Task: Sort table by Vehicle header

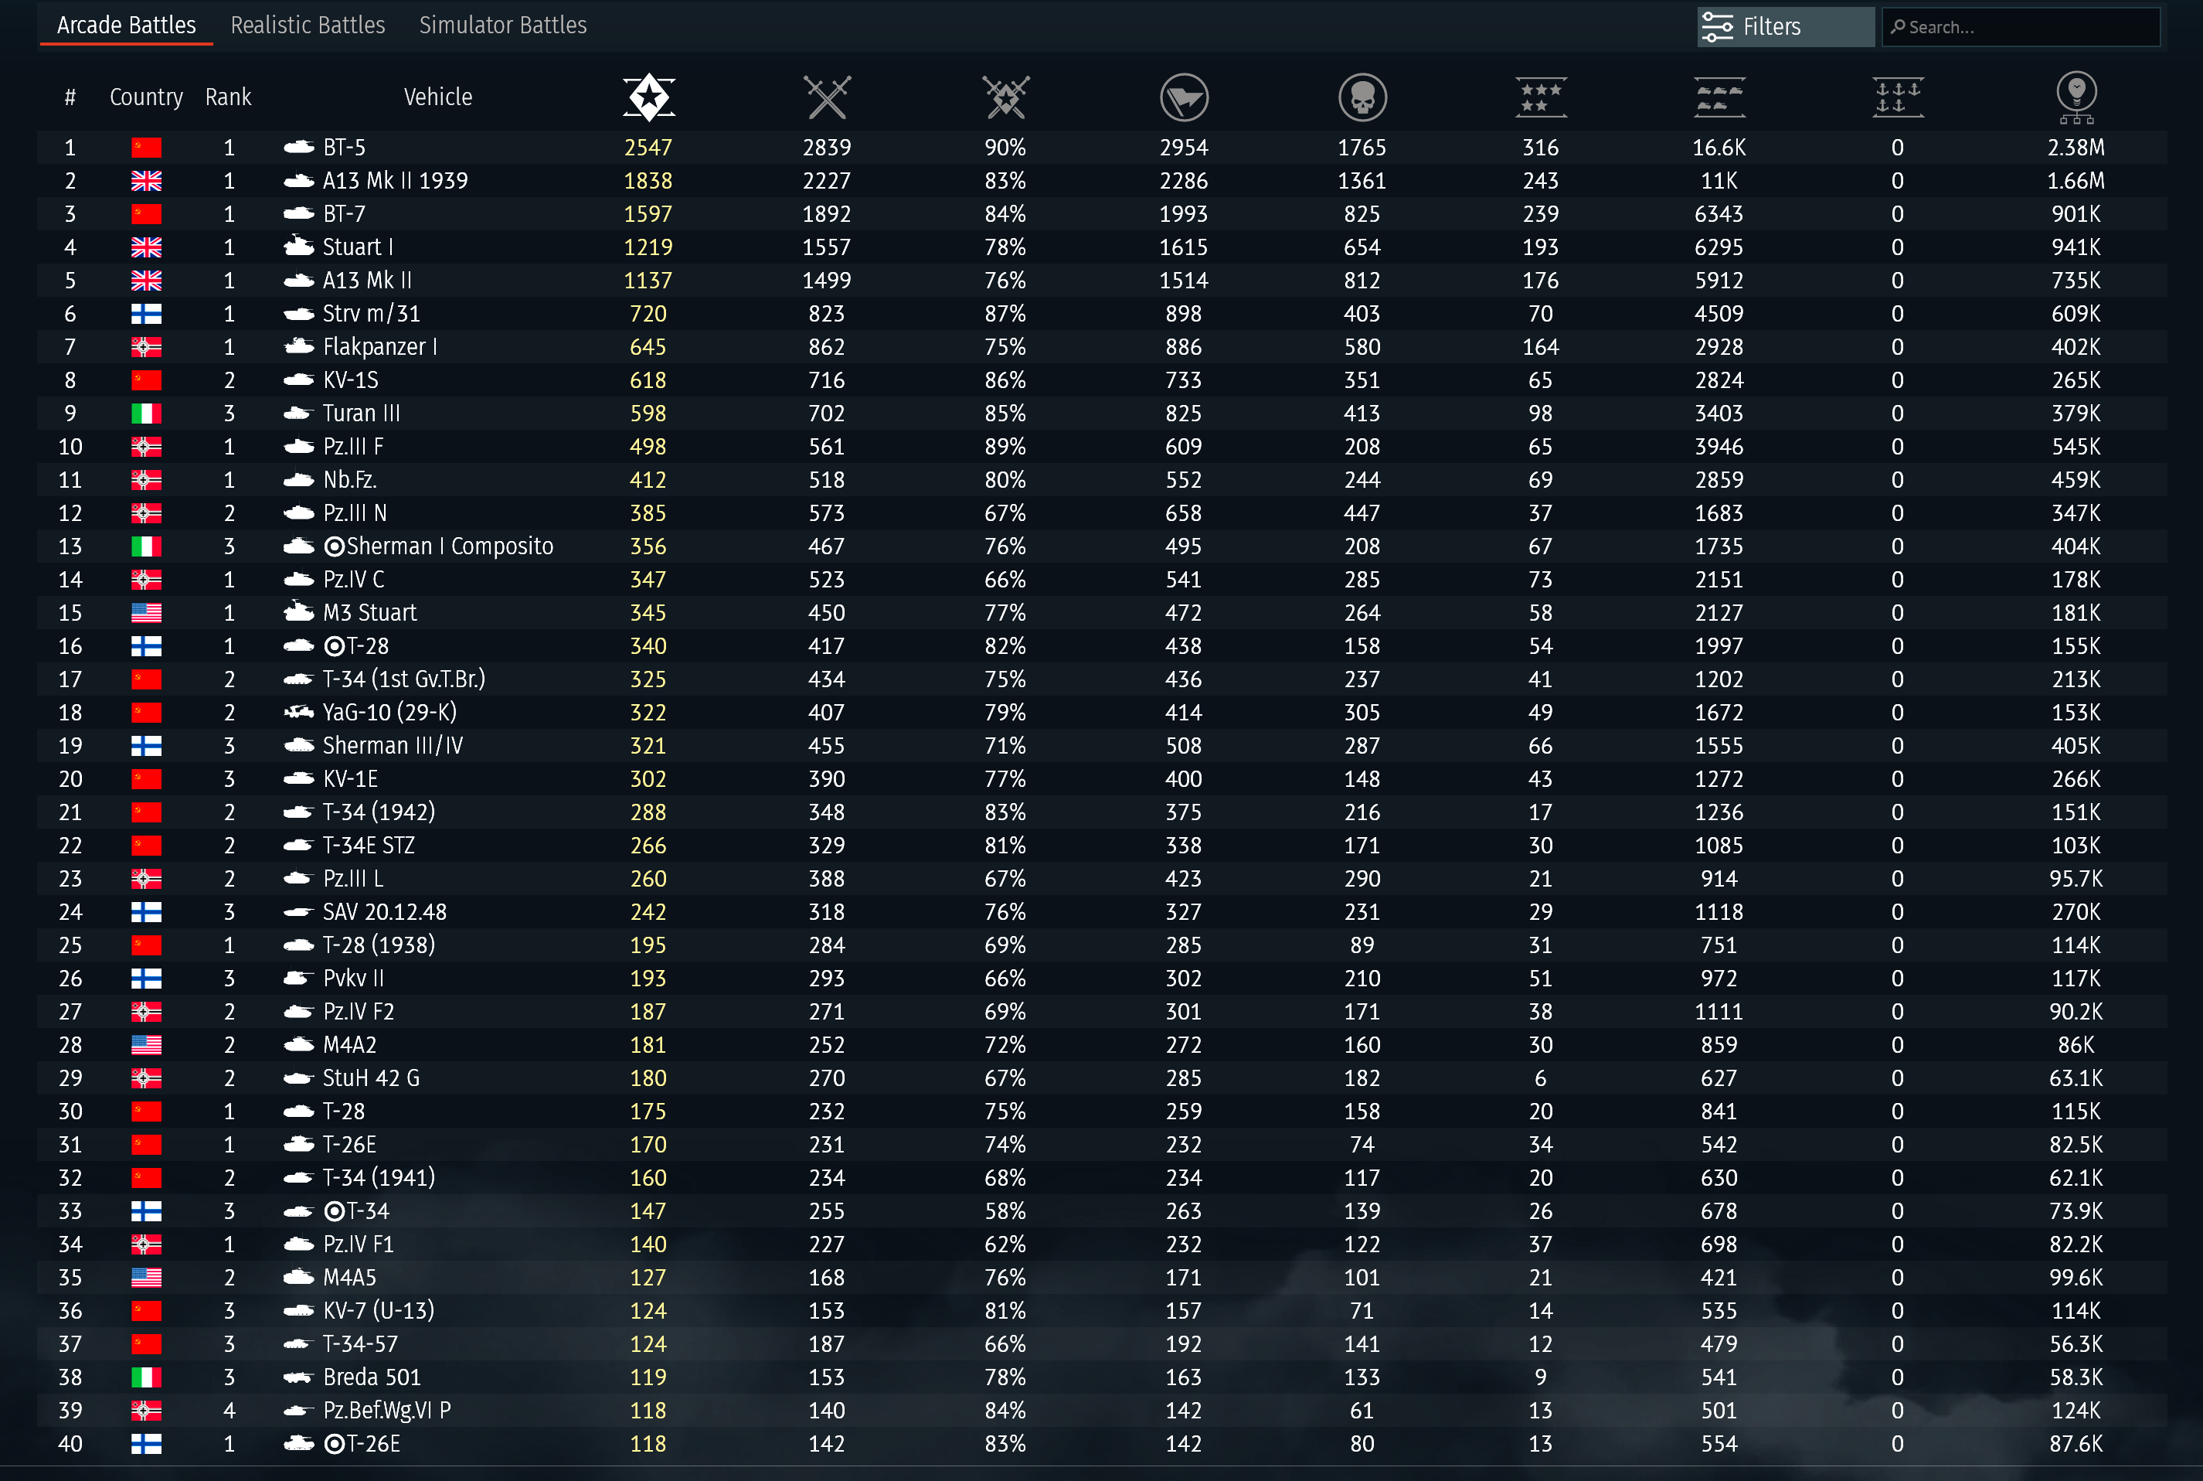Action: click(437, 97)
